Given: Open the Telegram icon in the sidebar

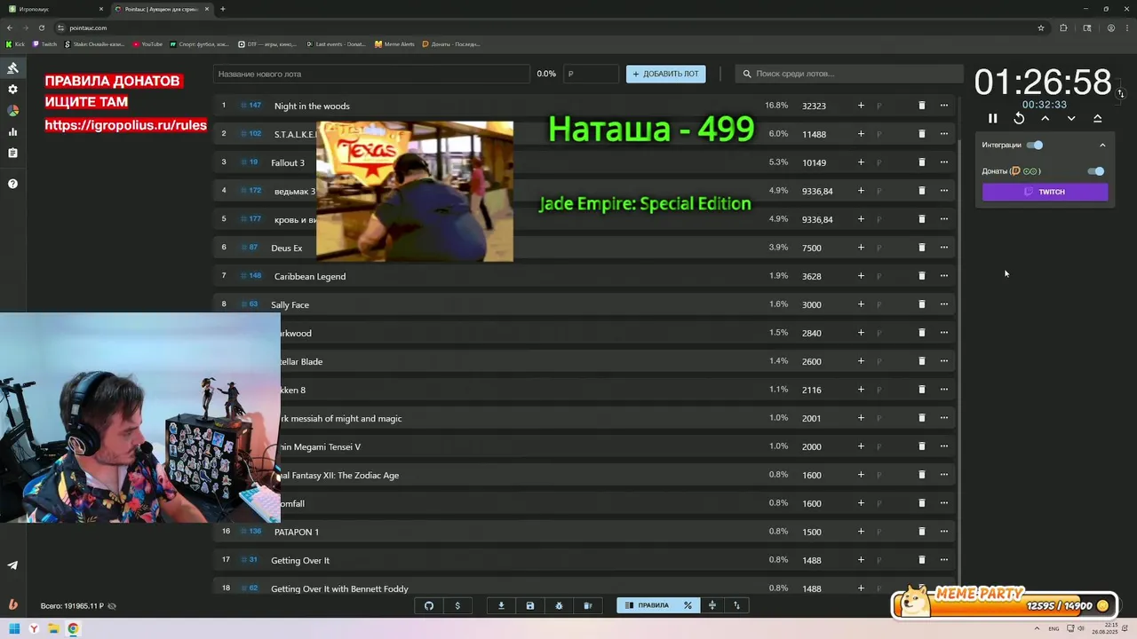Looking at the screenshot, I should [x=12, y=565].
